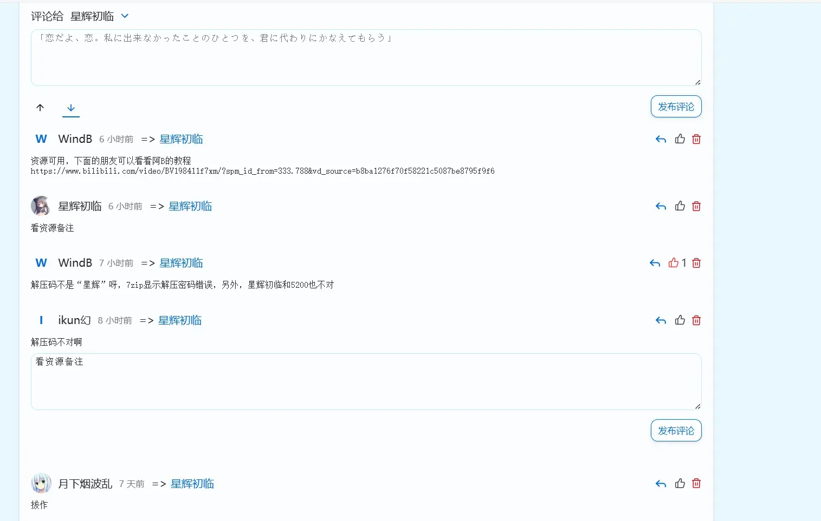Viewport: 821px width, 521px height.
Task: Reply to 月下烟波乱's comment
Action: point(661,484)
